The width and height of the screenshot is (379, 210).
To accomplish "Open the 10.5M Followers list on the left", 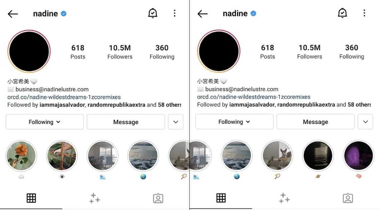I will tap(120, 52).
